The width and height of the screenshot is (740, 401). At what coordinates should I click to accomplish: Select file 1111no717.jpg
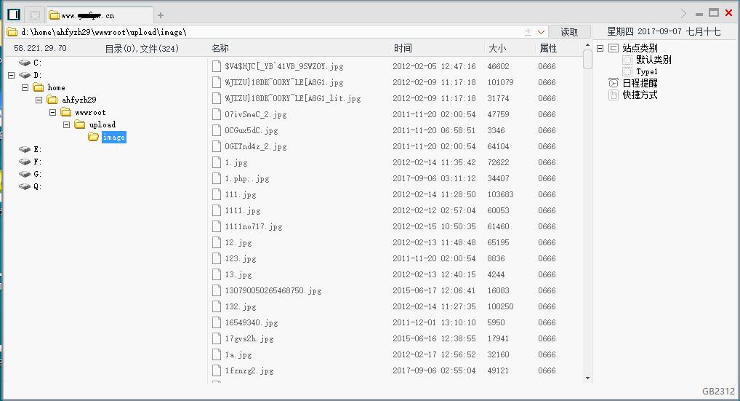click(x=254, y=227)
